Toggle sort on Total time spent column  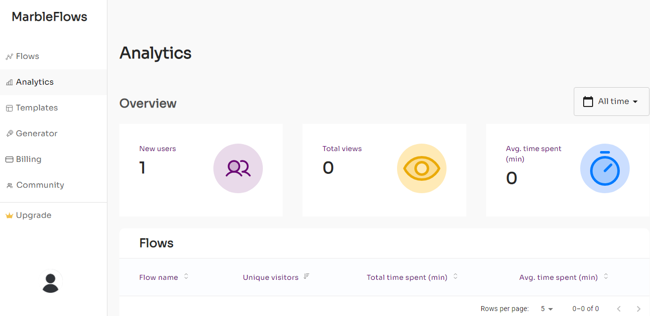pyautogui.click(x=455, y=276)
